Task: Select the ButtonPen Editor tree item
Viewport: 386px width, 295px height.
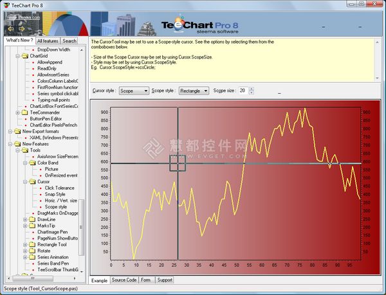Action: [x=46, y=119]
